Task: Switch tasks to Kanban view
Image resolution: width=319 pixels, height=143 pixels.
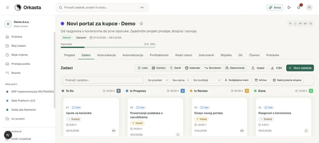Action: click(x=159, y=68)
